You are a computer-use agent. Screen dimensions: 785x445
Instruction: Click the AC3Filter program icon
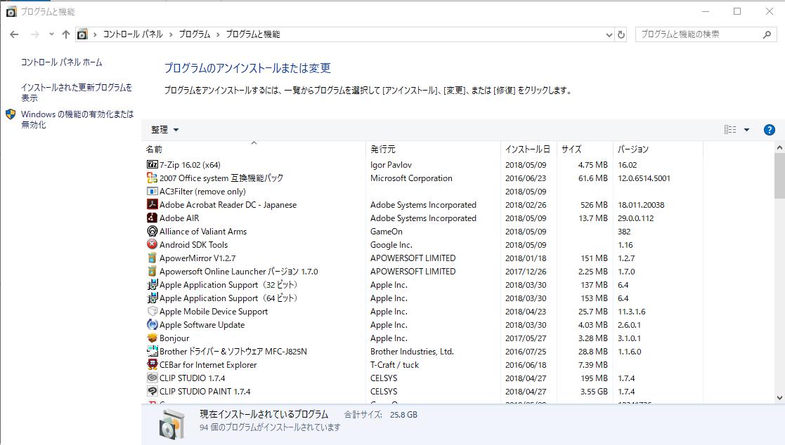pyautogui.click(x=153, y=192)
